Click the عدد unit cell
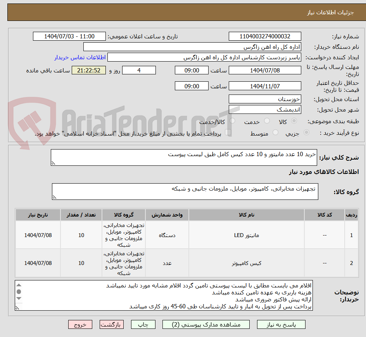The height and width of the screenshot is (337, 366). pos(167,263)
